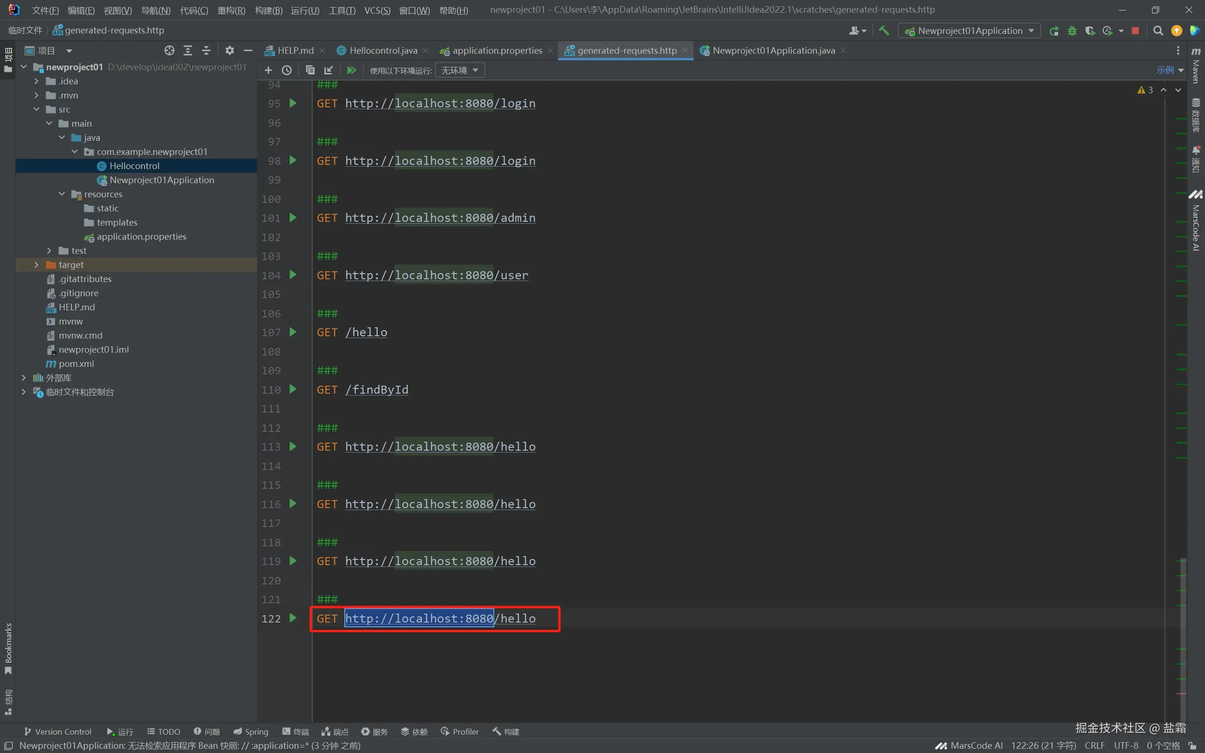Click the Add Request plus icon
The image size is (1205, 753).
(x=268, y=70)
